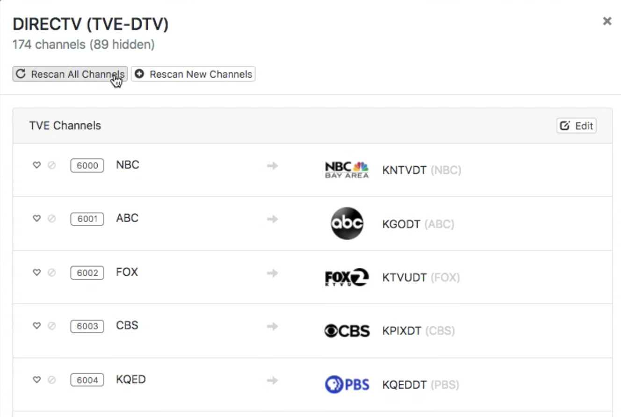Click the KQEDDT guide station name
Viewport: 621px width, 417px height.
[x=404, y=385]
